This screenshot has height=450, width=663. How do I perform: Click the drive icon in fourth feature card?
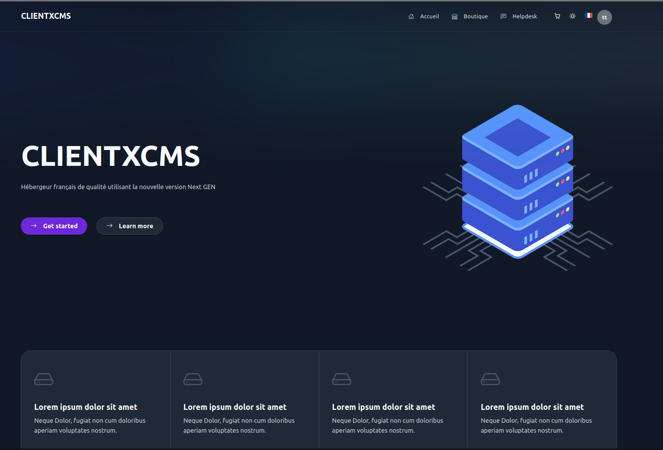490,379
